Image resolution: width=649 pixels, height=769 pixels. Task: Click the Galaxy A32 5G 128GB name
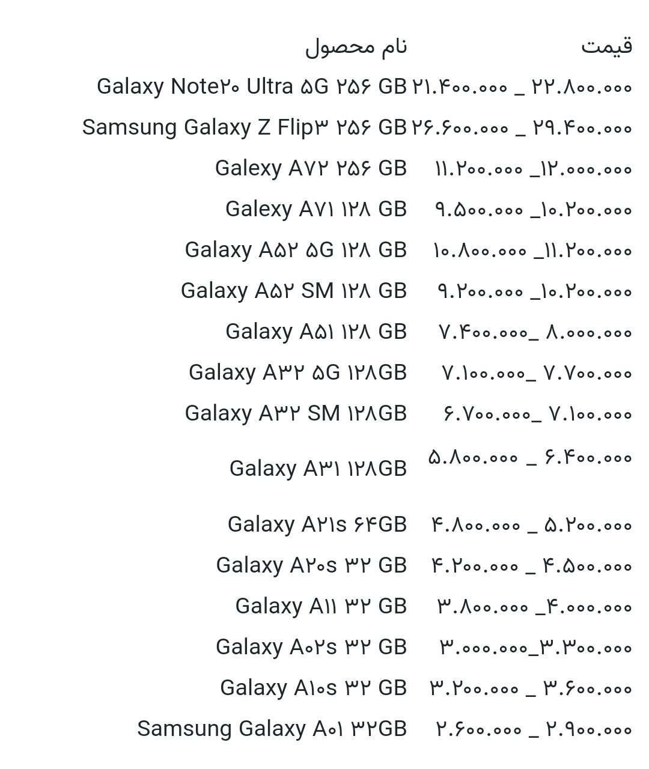297,372
